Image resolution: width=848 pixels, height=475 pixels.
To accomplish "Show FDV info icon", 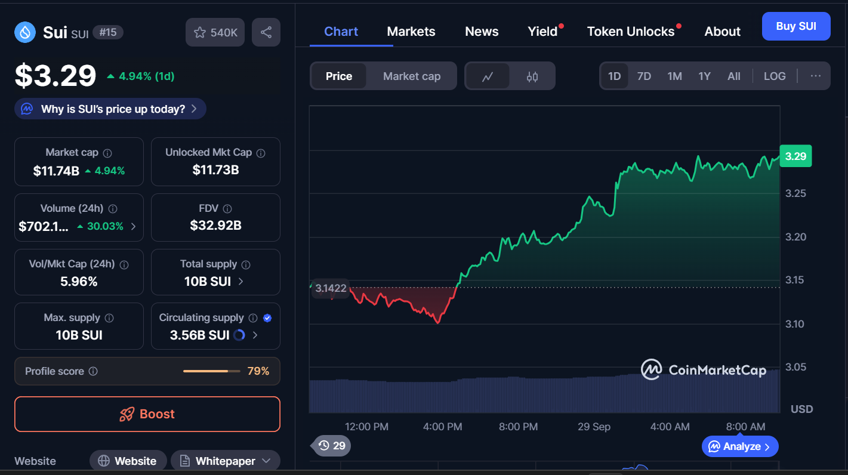I will point(227,209).
